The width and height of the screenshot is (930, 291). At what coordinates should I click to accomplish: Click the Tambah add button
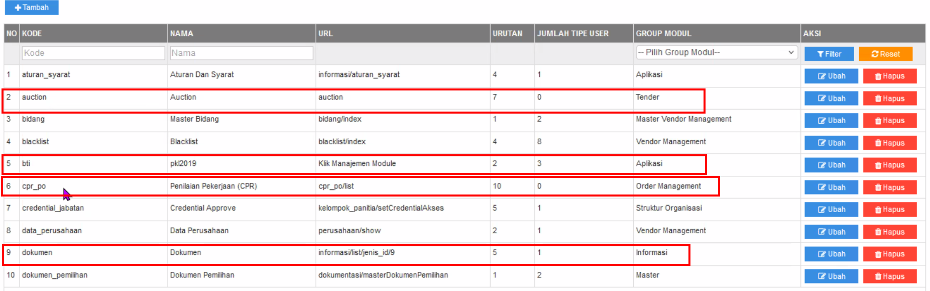tap(32, 8)
